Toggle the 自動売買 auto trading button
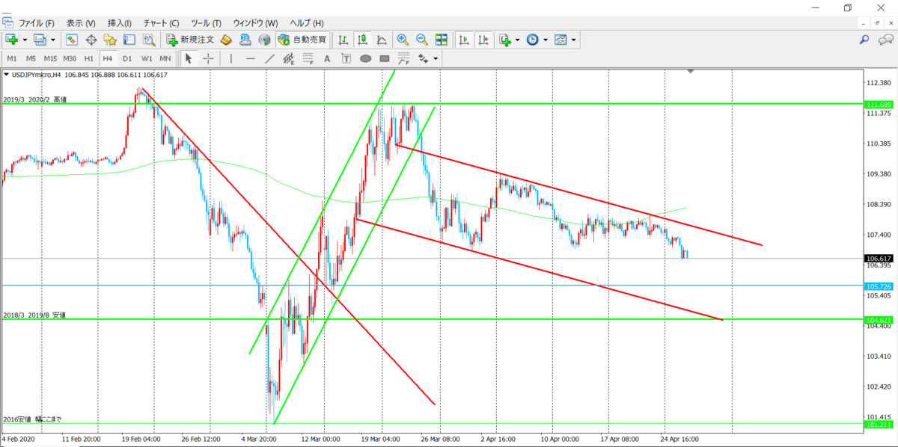Viewport: 898px width, 447px height. (x=302, y=39)
